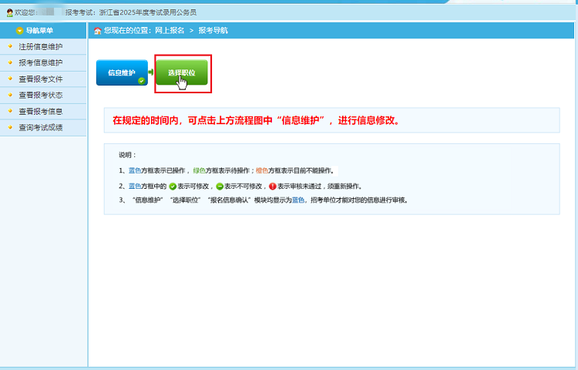Click the red notice text about 信息维护
Viewport: 578px width, 370px height.
point(257,120)
